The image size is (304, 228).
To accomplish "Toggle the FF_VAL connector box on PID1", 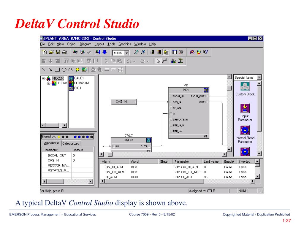I will pos(171,108).
